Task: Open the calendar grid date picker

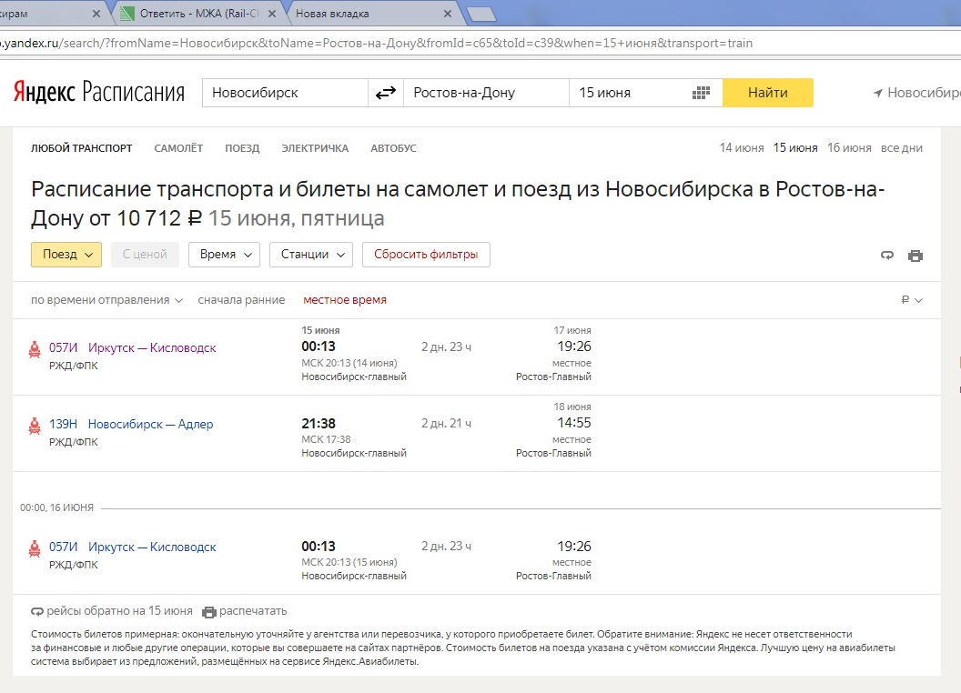Action: point(701,93)
